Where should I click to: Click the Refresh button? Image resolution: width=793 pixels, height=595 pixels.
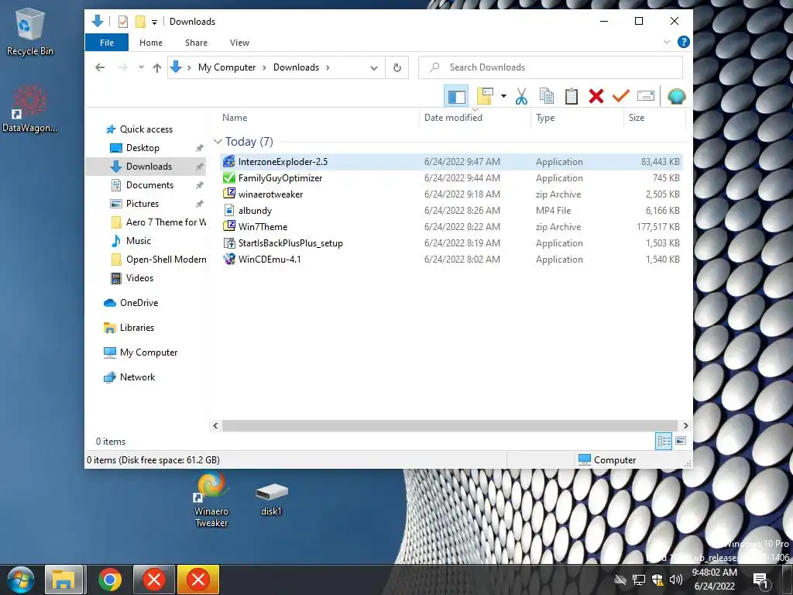click(397, 67)
